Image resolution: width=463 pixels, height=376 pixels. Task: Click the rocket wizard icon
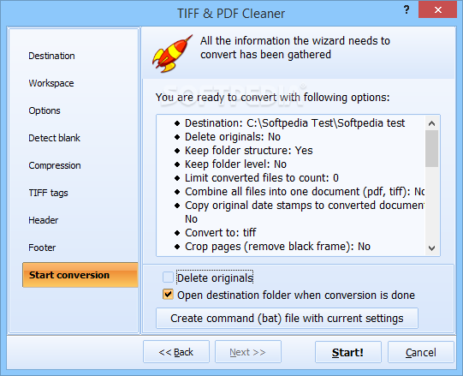[172, 53]
